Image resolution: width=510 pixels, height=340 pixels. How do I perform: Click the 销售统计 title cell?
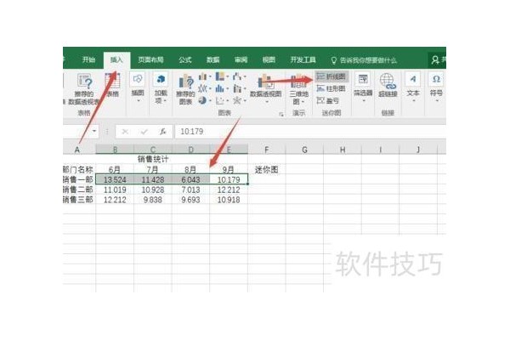tap(153, 159)
